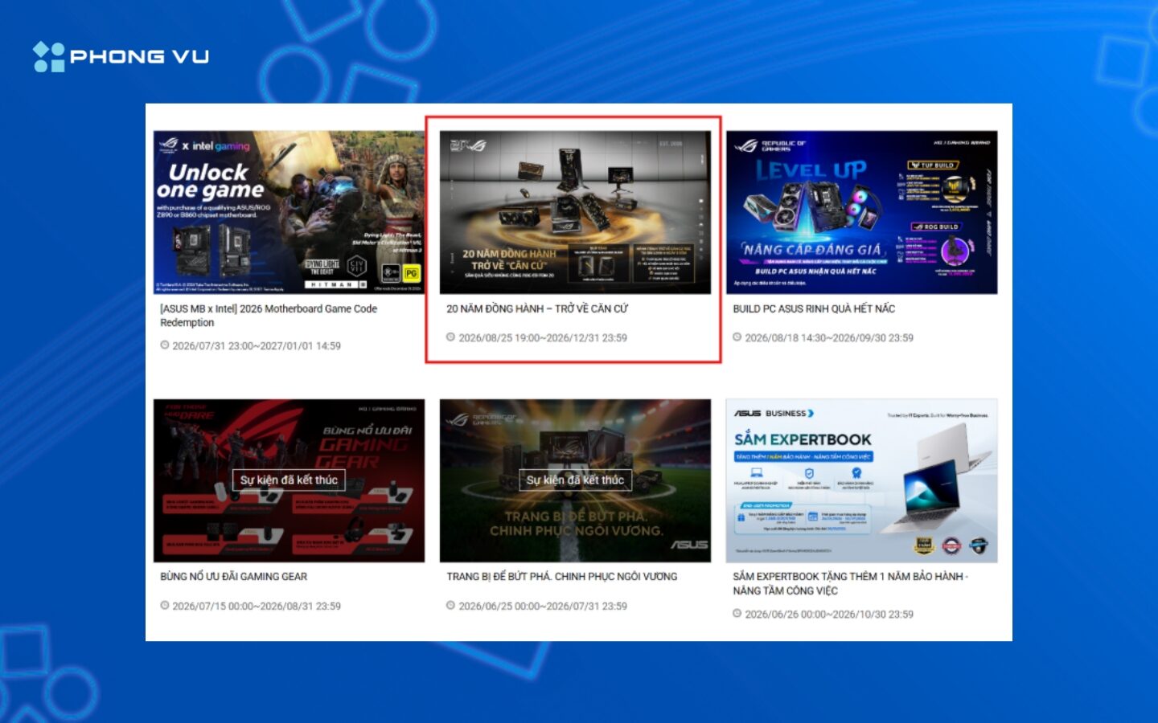The height and width of the screenshot is (723, 1158).
Task: Click clock icon beside 2026/07/15 00:00 date
Action: (164, 606)
